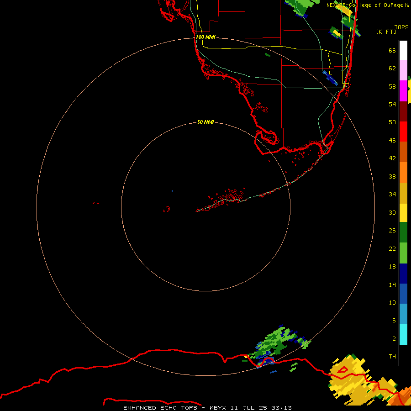411x411 pixels.
Task: Click the legend value '2'
Action: (x=394, y=338)
